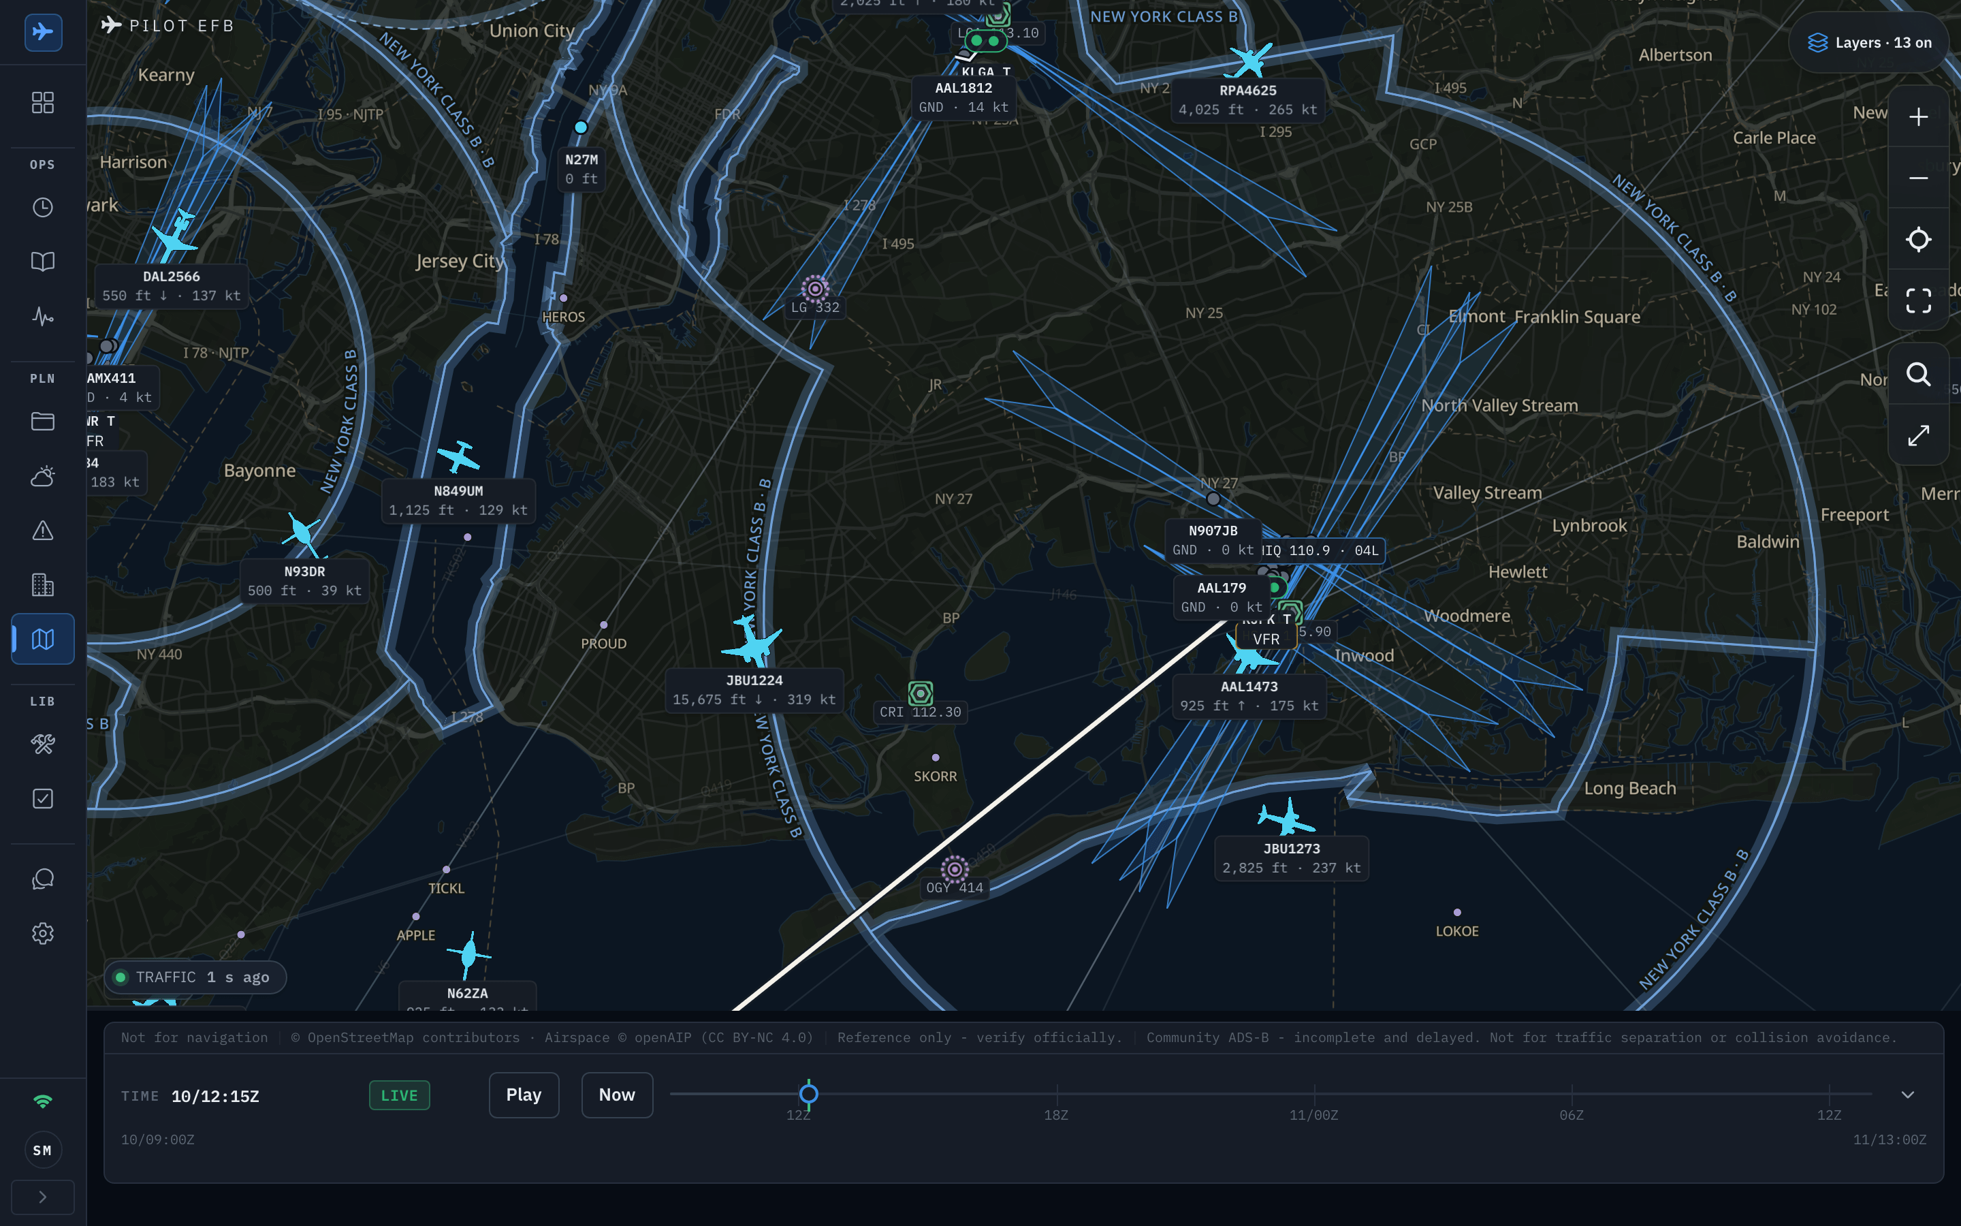Click the AAL1812 GND 14 kt label

pyautogui.click(x=963, y=98)
